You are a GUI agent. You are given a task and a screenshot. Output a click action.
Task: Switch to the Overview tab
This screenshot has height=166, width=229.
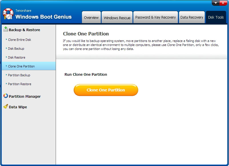pyautogui.click(x=91, y=17)
